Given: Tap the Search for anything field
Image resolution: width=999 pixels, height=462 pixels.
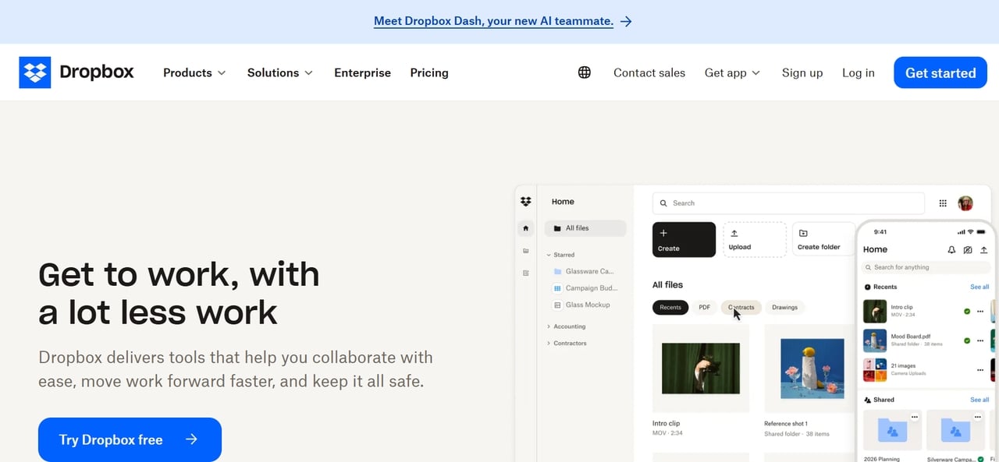Looking at the screenshot, I should [926, 267].
